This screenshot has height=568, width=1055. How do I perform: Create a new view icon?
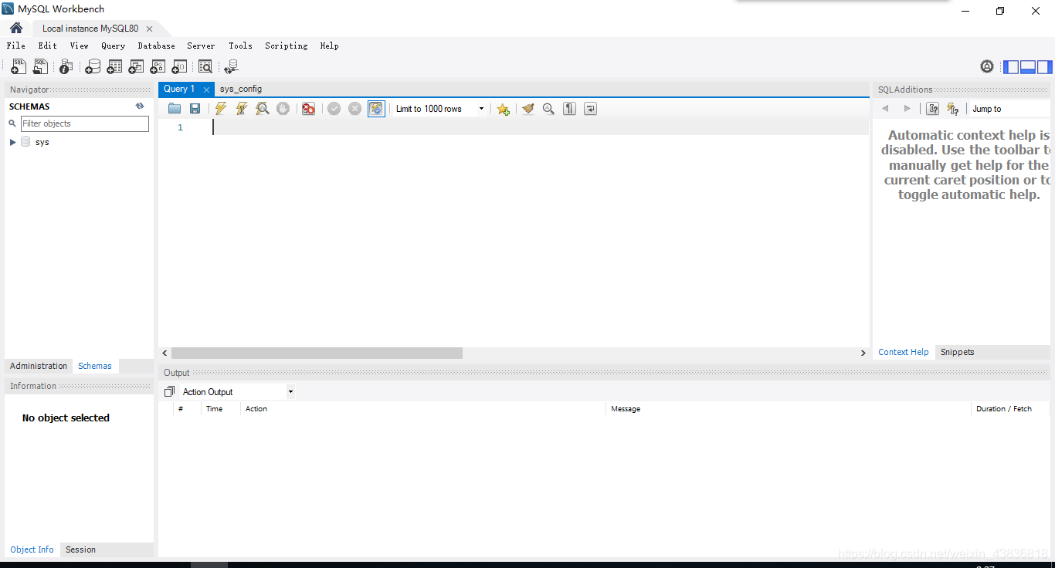click(x=136, y=67)
